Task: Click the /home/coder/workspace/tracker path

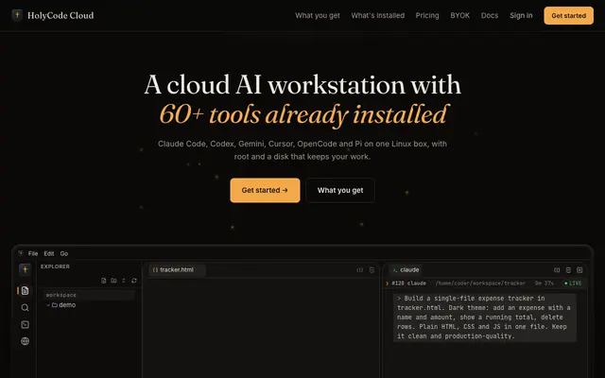Action: (480, 283)
